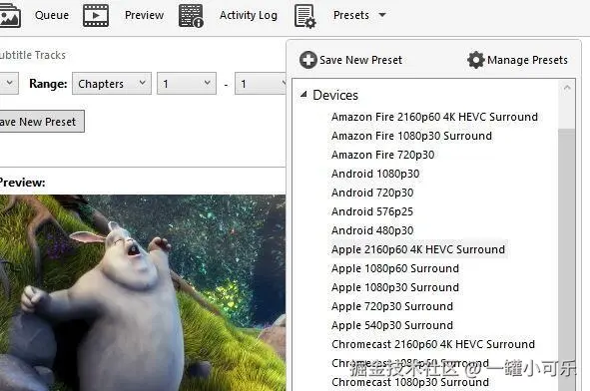The height and width of the screenshot is (391, 590).
Task: Select Android 1080p30 preset
Action: pyautogui.click(x=375, y=174)
